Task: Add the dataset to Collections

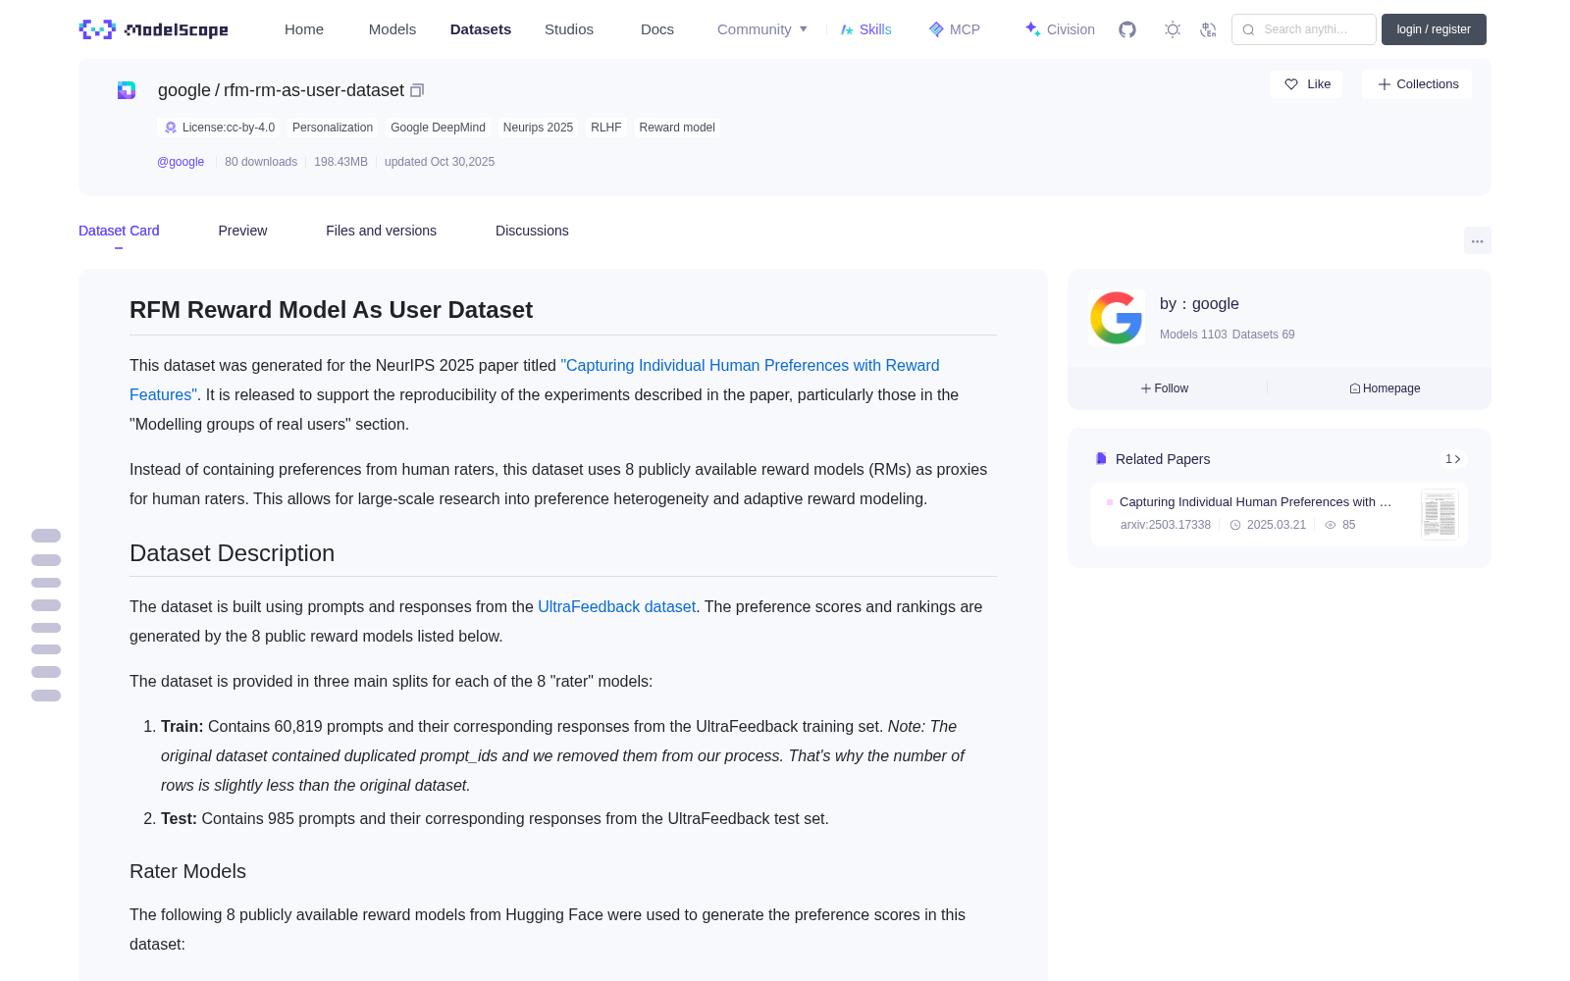Action: [1417, 84]
